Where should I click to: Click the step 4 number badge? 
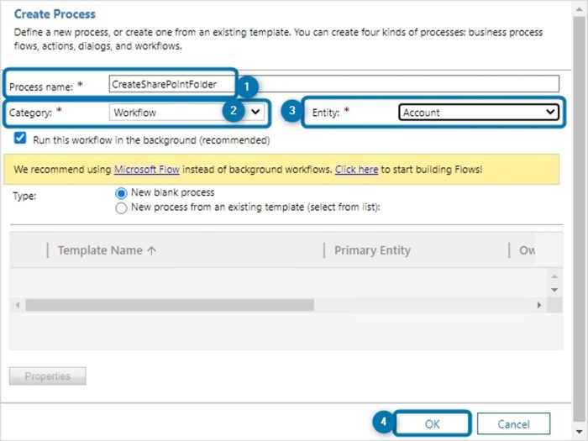(x=383, y=423)
